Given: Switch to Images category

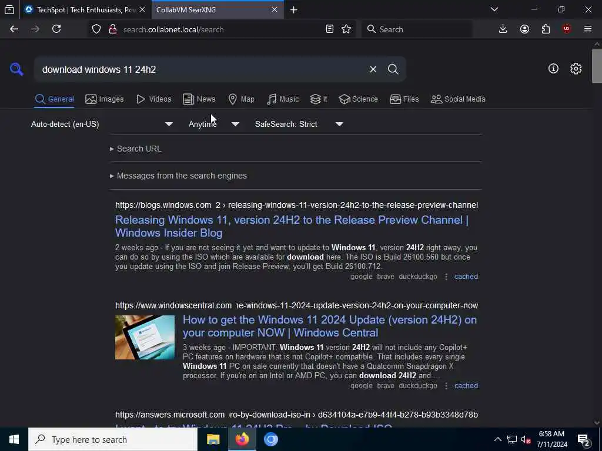Looking at the screenshot, I should (x=105, y=99).
